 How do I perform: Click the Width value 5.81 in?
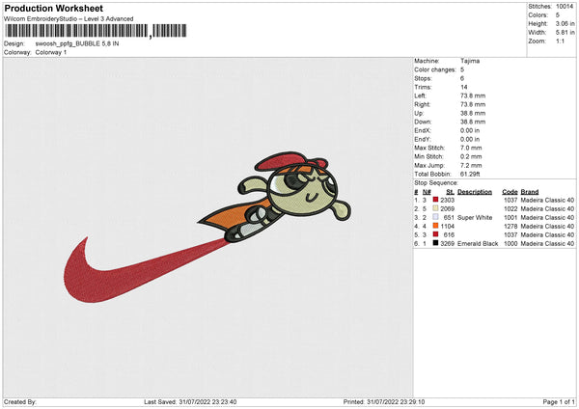click(x=565, y=33)
